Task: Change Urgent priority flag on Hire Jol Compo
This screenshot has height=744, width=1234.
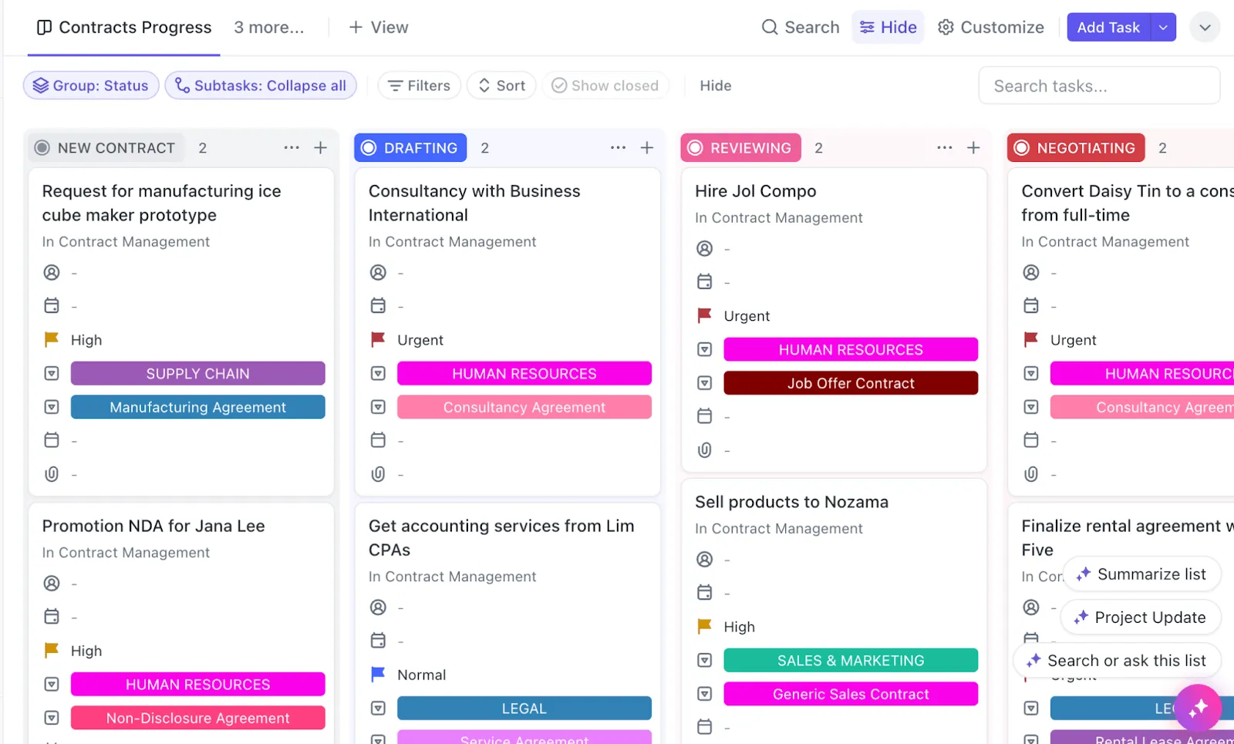Action: coord(705,316)
